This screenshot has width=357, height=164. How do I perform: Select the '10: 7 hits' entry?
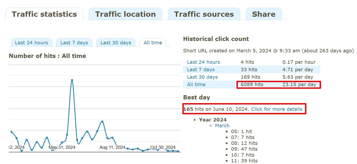243,155
